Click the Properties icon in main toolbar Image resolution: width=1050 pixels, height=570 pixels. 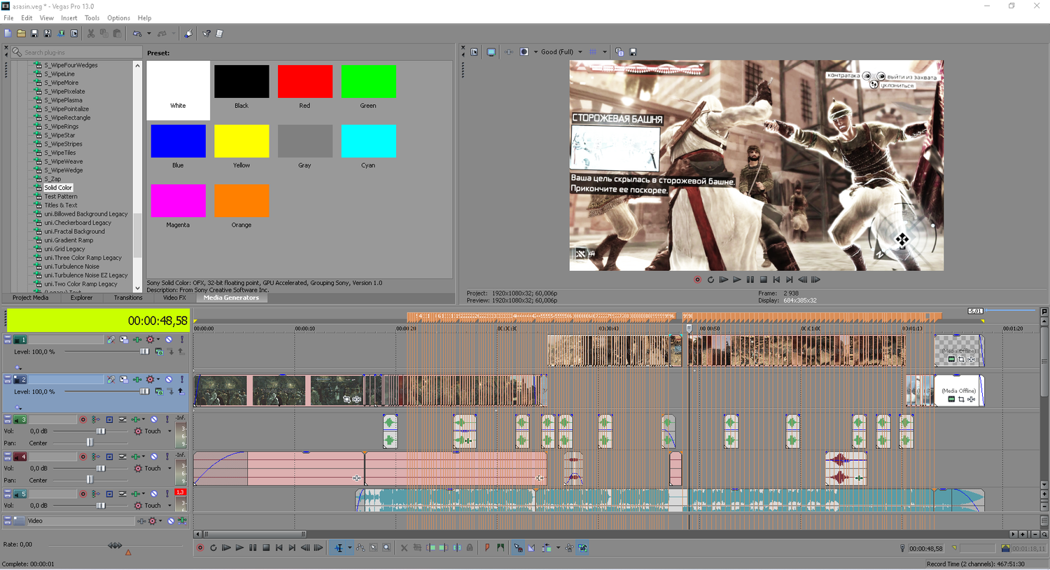click(x=74, y=34)
